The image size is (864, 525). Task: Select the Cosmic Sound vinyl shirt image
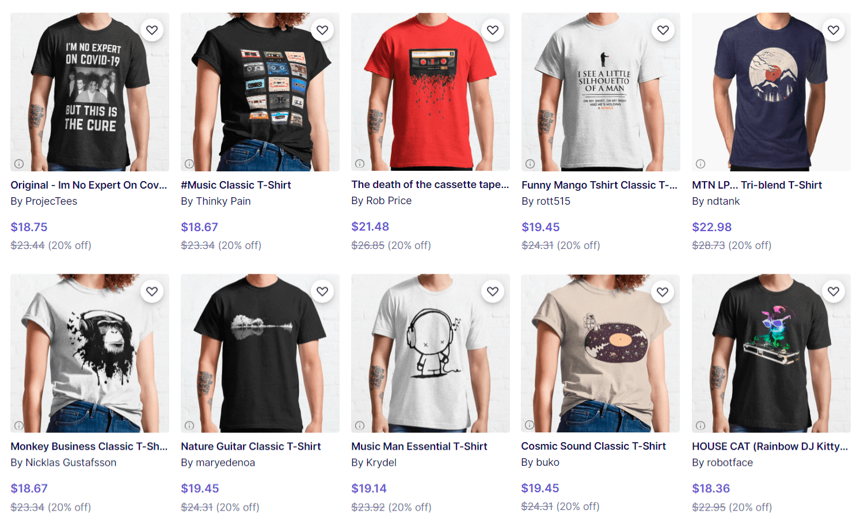600,353
